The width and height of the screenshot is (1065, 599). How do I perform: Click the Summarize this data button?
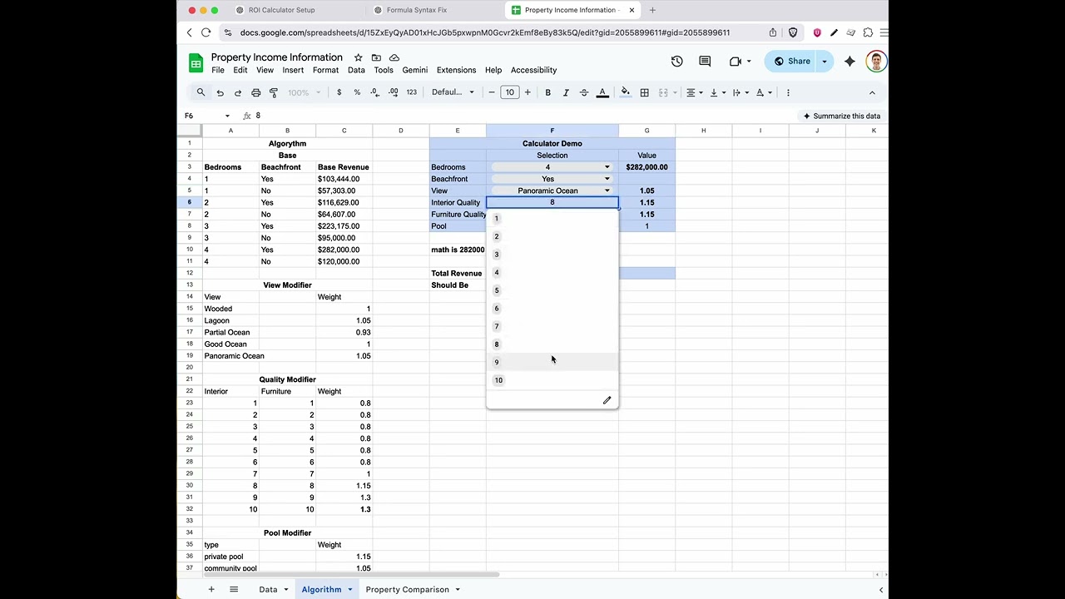click(841, 116)
